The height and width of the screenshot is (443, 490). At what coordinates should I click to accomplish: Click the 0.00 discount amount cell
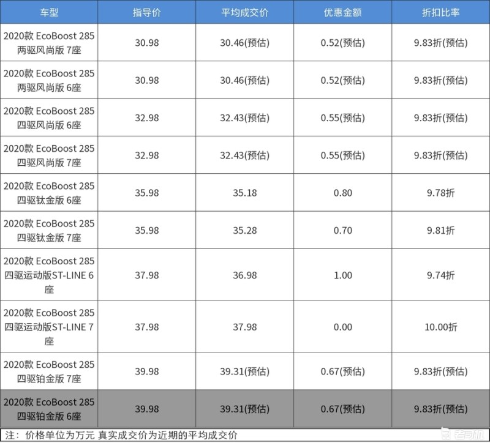click(x=343, y=327)
